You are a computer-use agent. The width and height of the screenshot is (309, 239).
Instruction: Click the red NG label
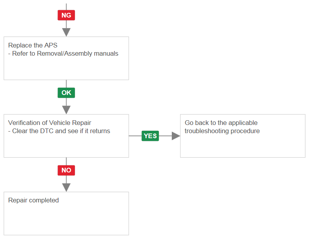[x=66, y=15]
